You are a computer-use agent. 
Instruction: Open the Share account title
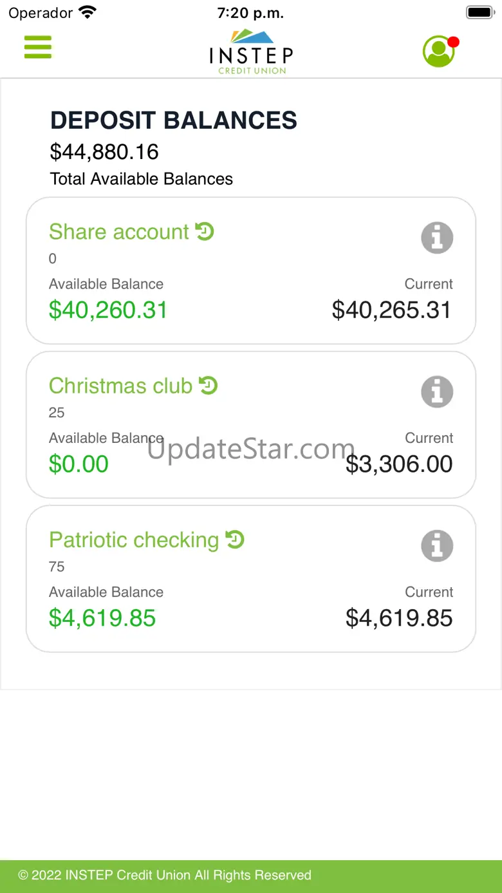coord(119,232)
